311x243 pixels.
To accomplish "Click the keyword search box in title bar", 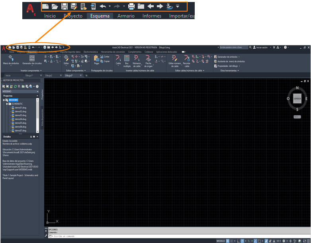I will coord(234,47).
